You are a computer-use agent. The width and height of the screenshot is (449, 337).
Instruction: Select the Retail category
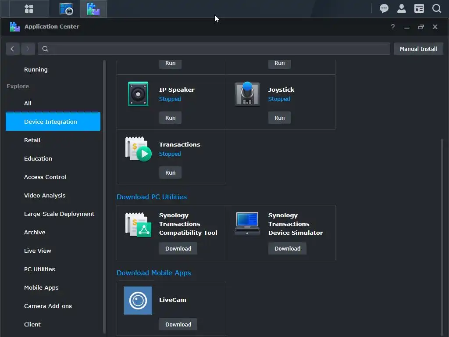tap(53, 140)
